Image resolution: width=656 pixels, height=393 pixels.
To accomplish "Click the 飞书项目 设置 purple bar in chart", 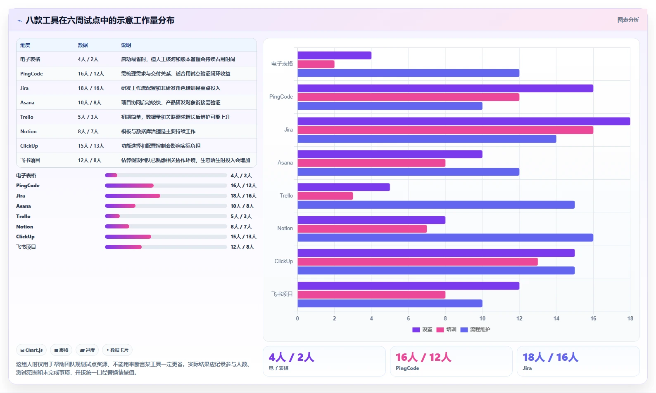I will (x=409, y=286).
